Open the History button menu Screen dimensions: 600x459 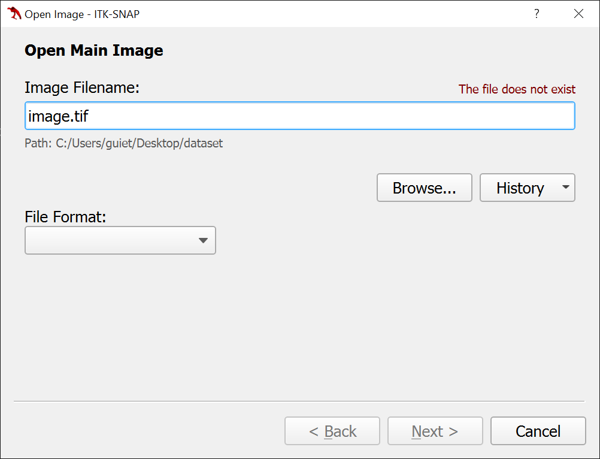520,188
